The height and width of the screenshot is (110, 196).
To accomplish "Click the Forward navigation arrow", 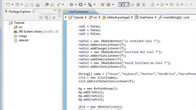I will [x=187, y=5].
